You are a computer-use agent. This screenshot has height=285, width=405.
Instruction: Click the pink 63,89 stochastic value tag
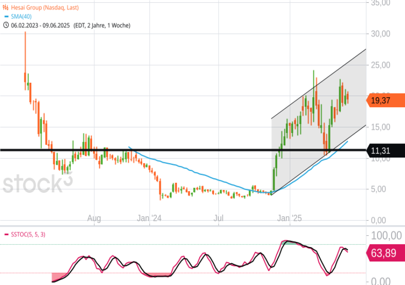pyautogui.click(x=386, y=252)
